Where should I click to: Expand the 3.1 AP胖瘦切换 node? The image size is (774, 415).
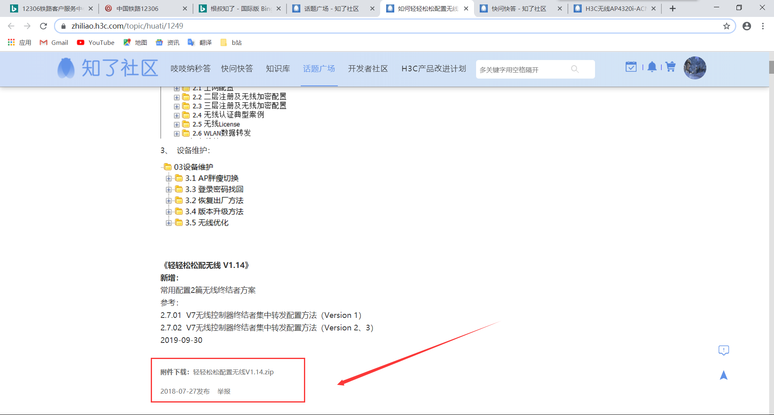[x=169, y=178]
